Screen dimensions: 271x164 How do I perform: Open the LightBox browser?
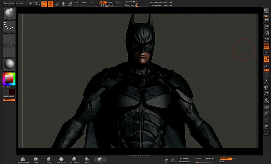21,4
